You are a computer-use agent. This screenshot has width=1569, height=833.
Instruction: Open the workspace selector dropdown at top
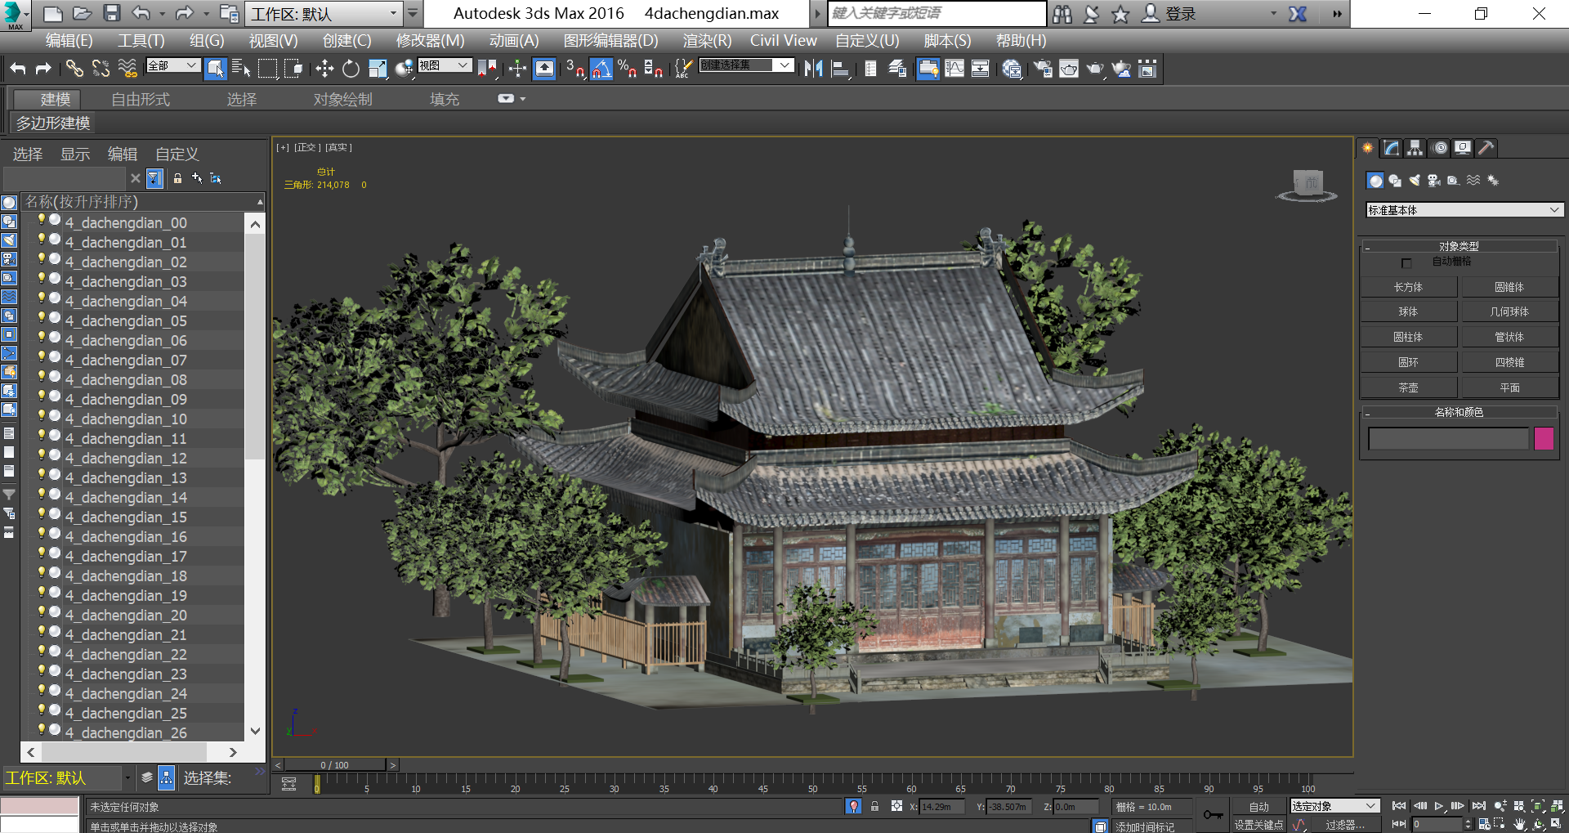[x=324, y=13]
